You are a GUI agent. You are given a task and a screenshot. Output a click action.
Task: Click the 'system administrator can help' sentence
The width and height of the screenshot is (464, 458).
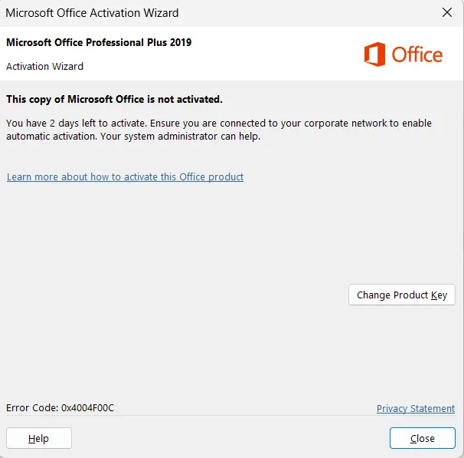180,137
